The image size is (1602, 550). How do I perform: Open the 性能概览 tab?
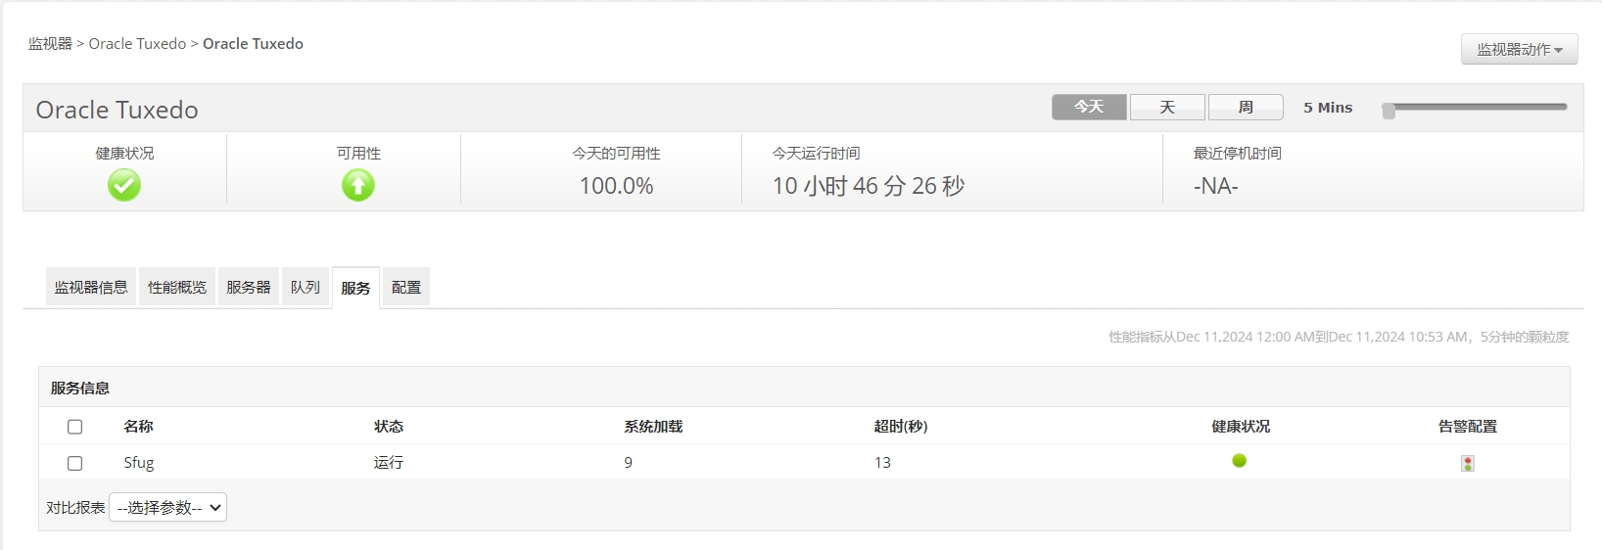click(177, 287)
